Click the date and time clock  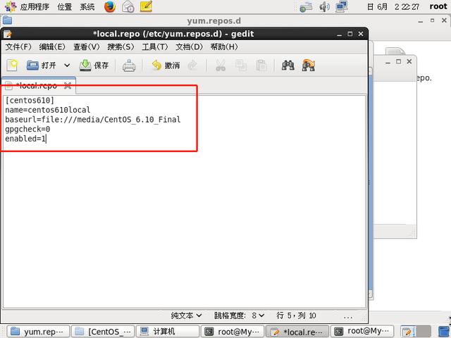[x=393, y=6]
